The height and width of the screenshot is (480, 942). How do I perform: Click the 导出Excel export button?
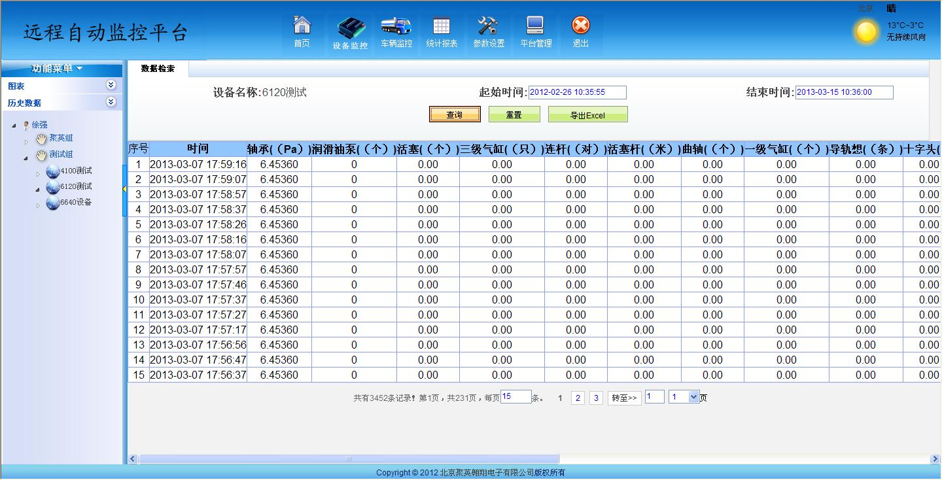click(x=586, y=113)
